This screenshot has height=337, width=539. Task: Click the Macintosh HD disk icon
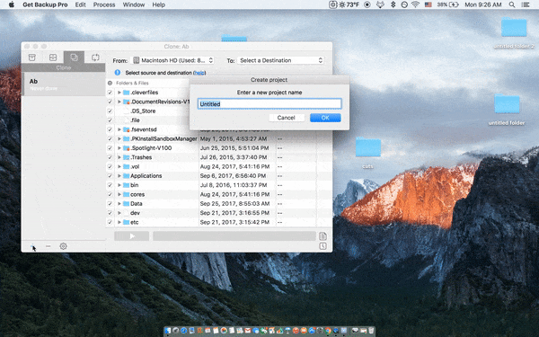(x=137, y=60)
